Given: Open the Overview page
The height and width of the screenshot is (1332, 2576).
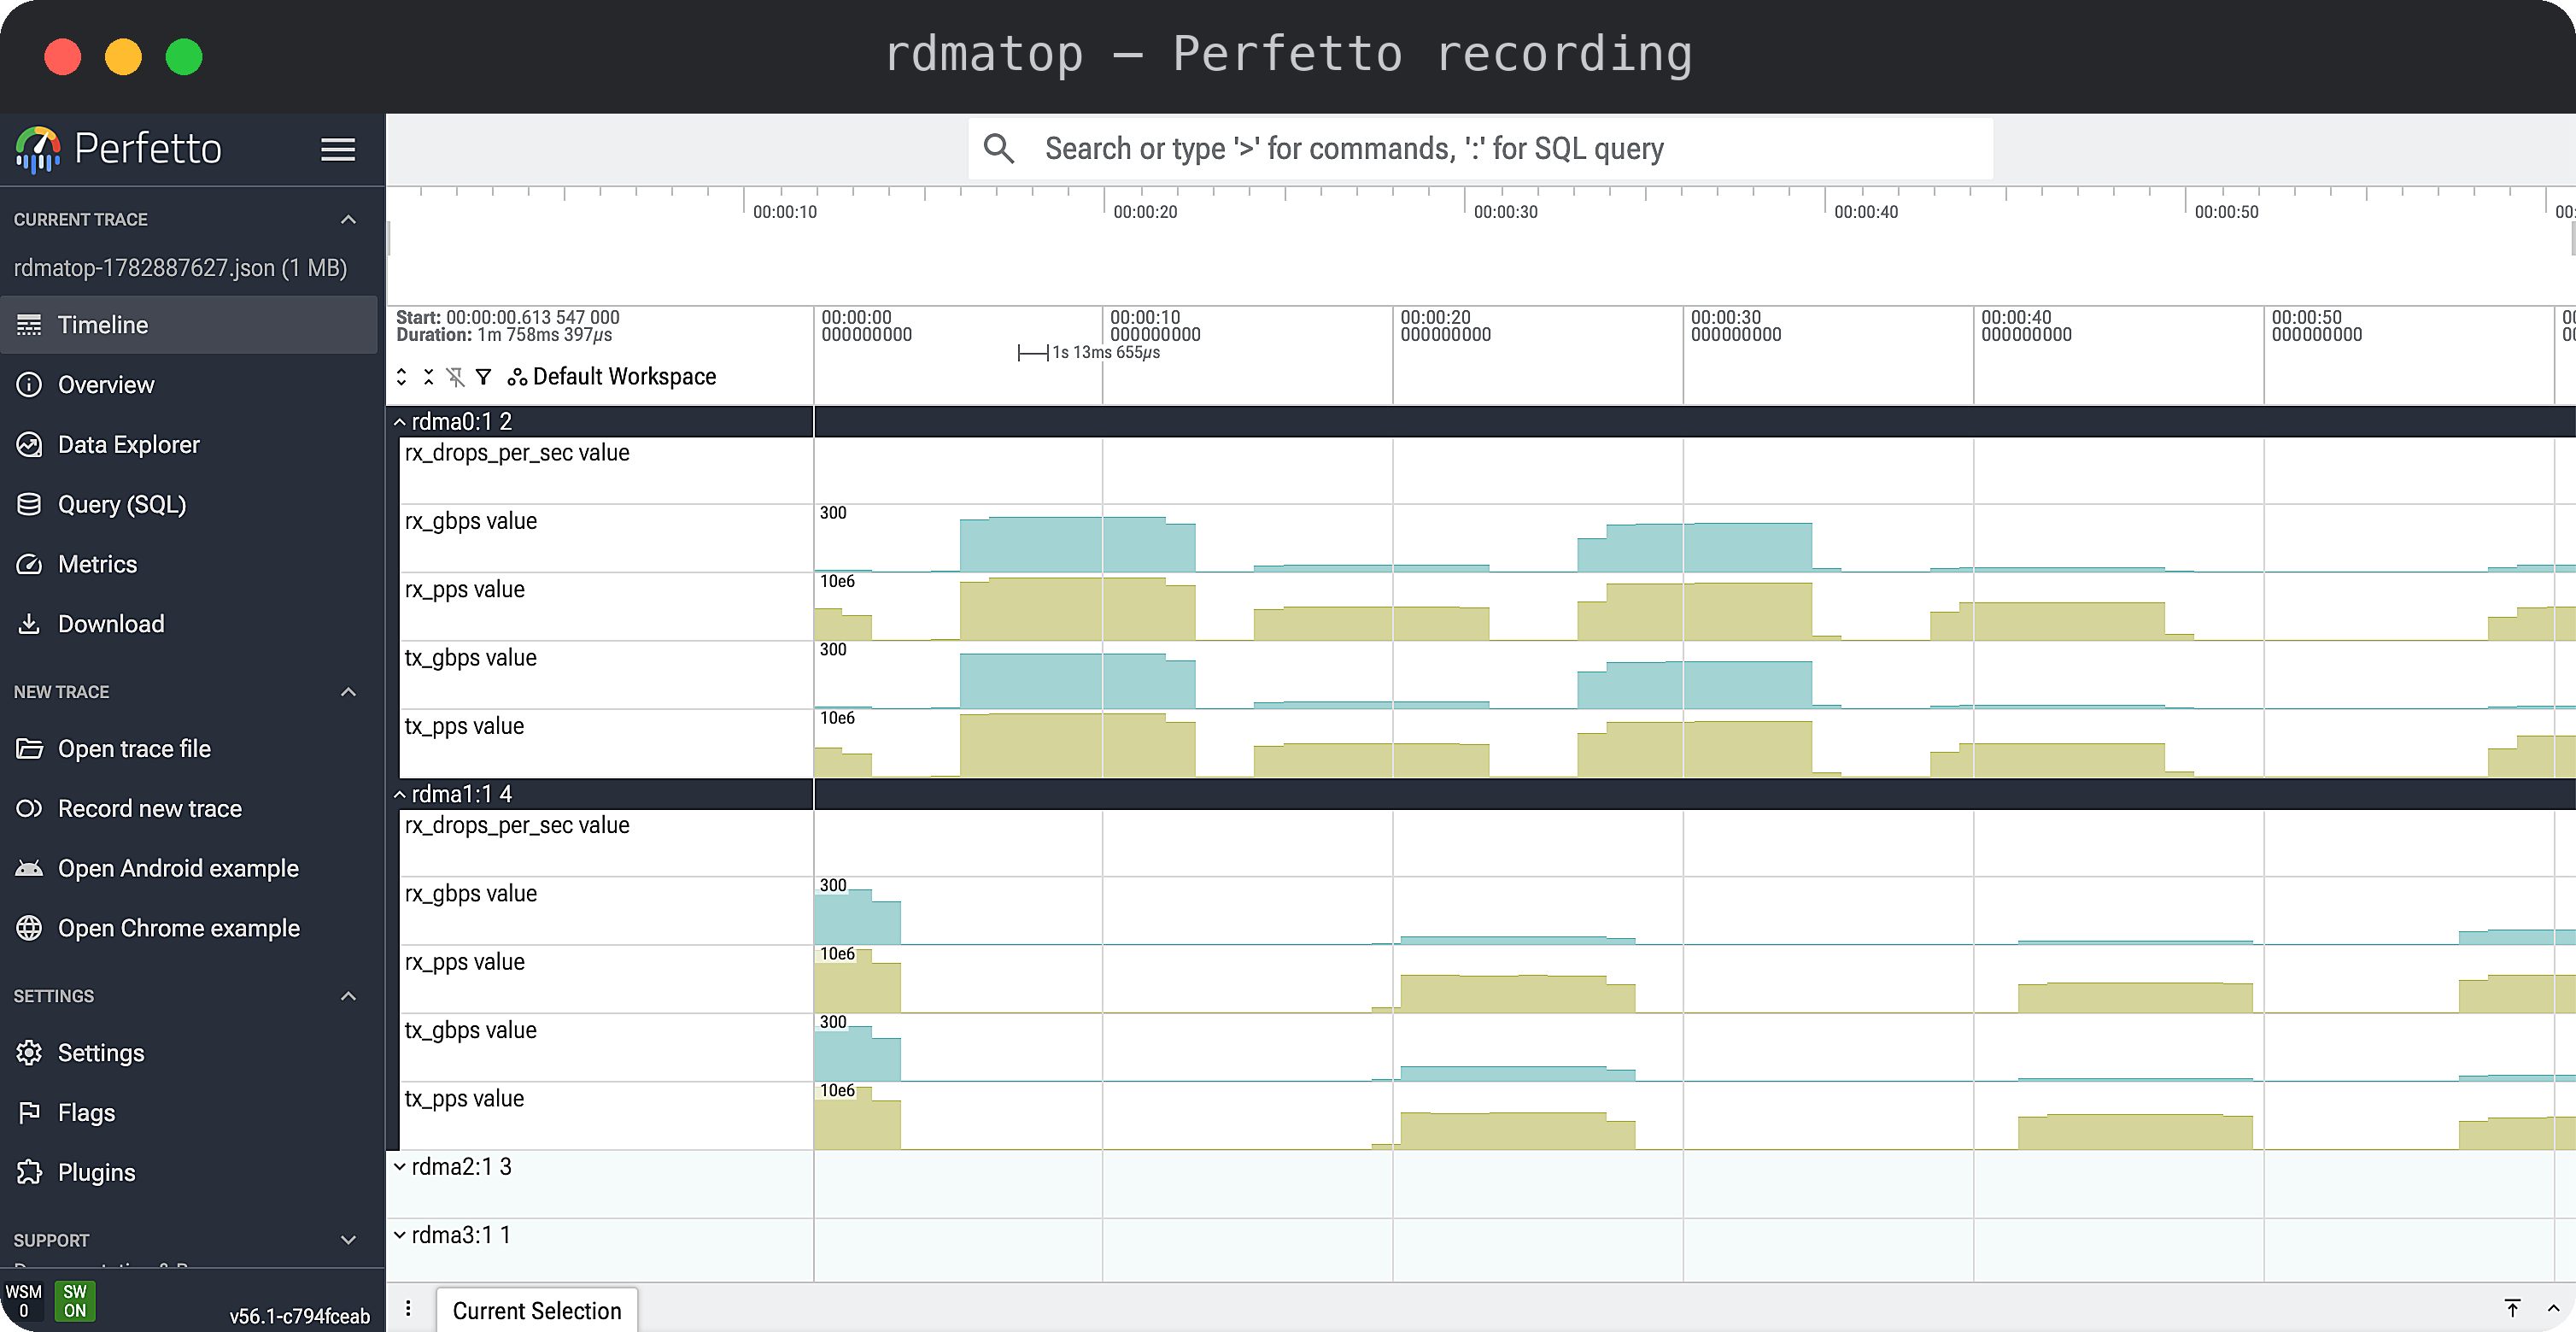Looking at the screenshot, I should pyautogui.click(x=189, y=385).
